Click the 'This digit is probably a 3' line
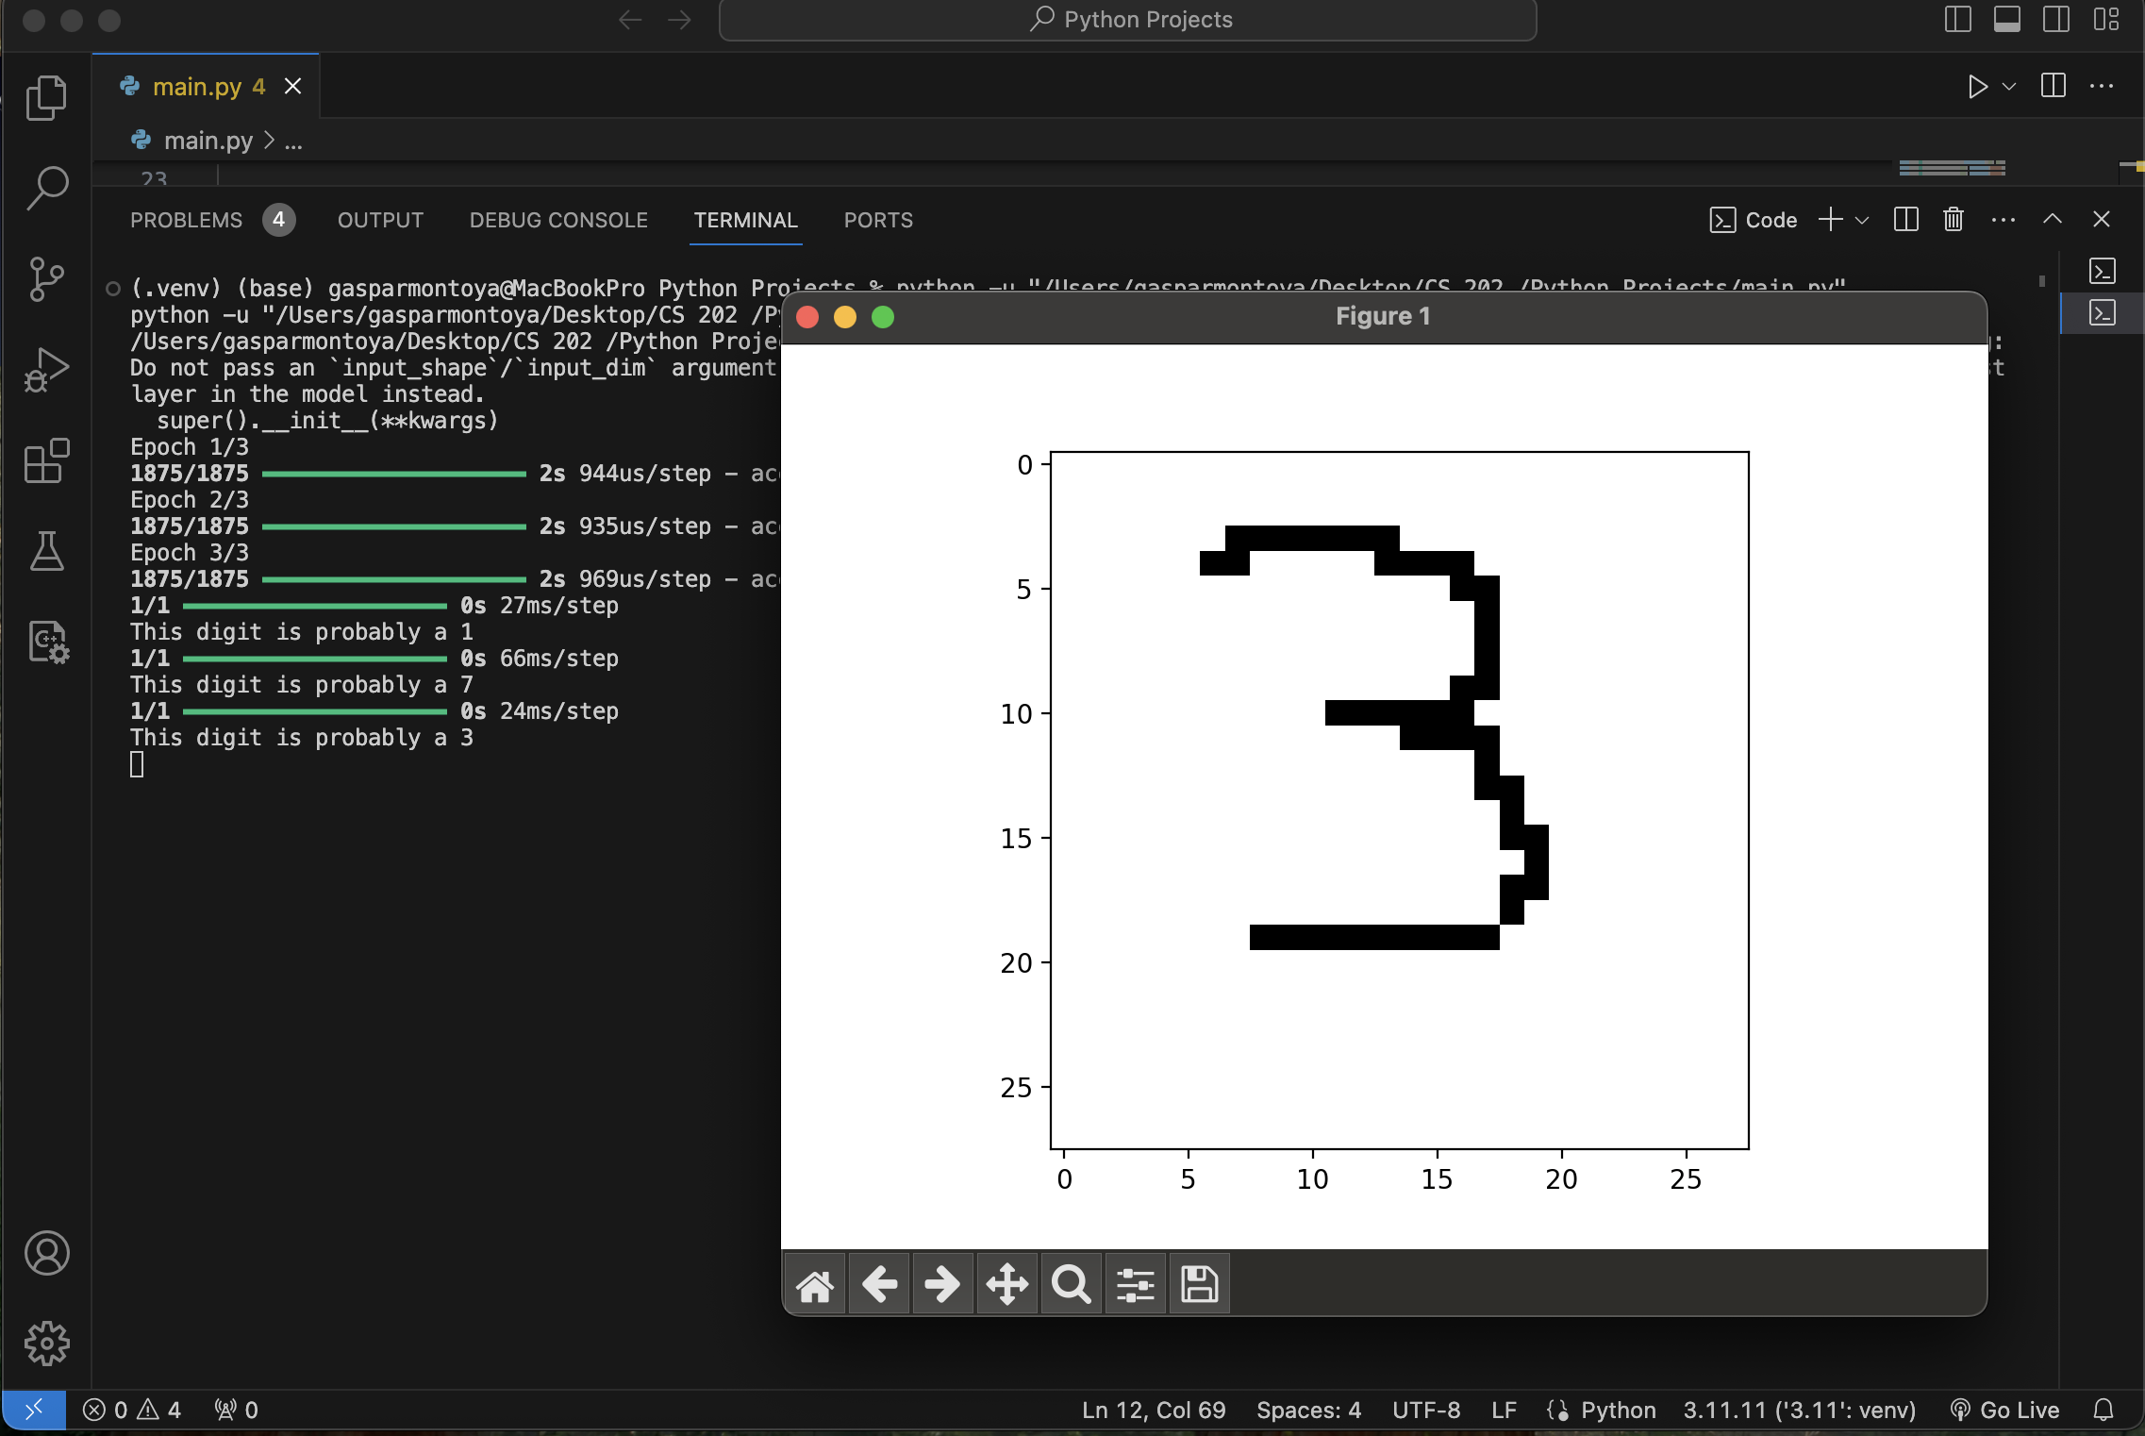The width and height of the screenshot is (2145, 1436). (x=302, y=738)
